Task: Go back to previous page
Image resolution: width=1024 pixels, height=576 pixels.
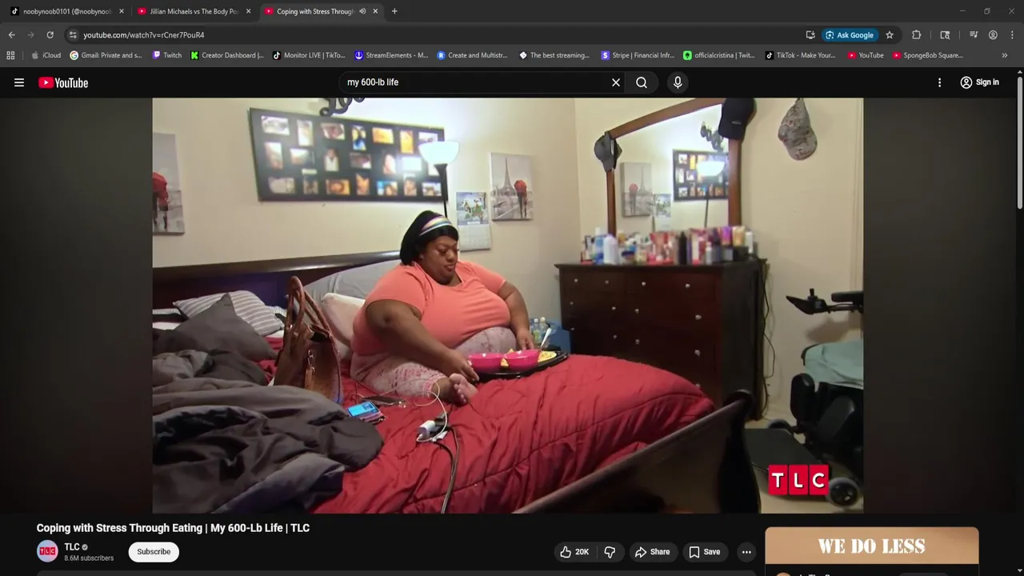Action: (x=11, y=35)
